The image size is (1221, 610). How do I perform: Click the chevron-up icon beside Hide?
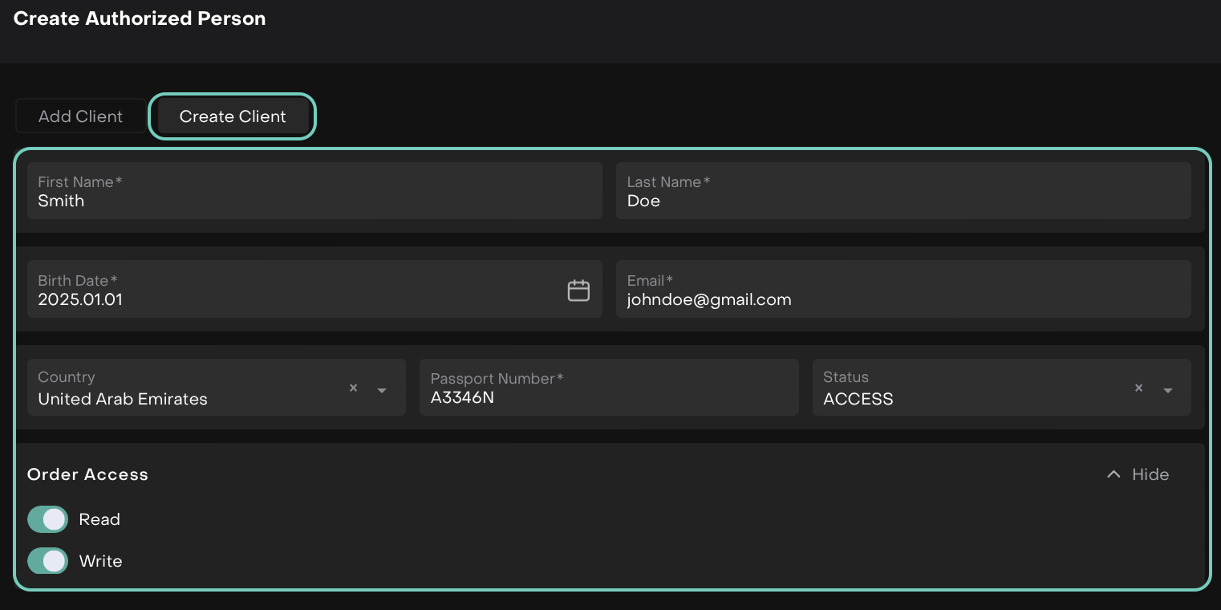click(x=1114, y=474)
